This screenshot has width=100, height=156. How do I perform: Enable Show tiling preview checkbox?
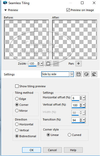tap(17, 86)
